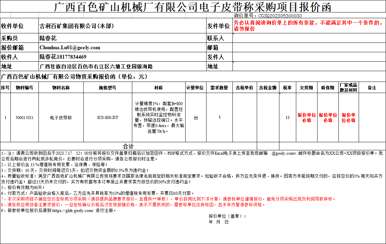Image resolution: width=386 pixels, height=244 pixels.
Task: Click note 5 报价有效期为90天
Action: click(23, 187)
